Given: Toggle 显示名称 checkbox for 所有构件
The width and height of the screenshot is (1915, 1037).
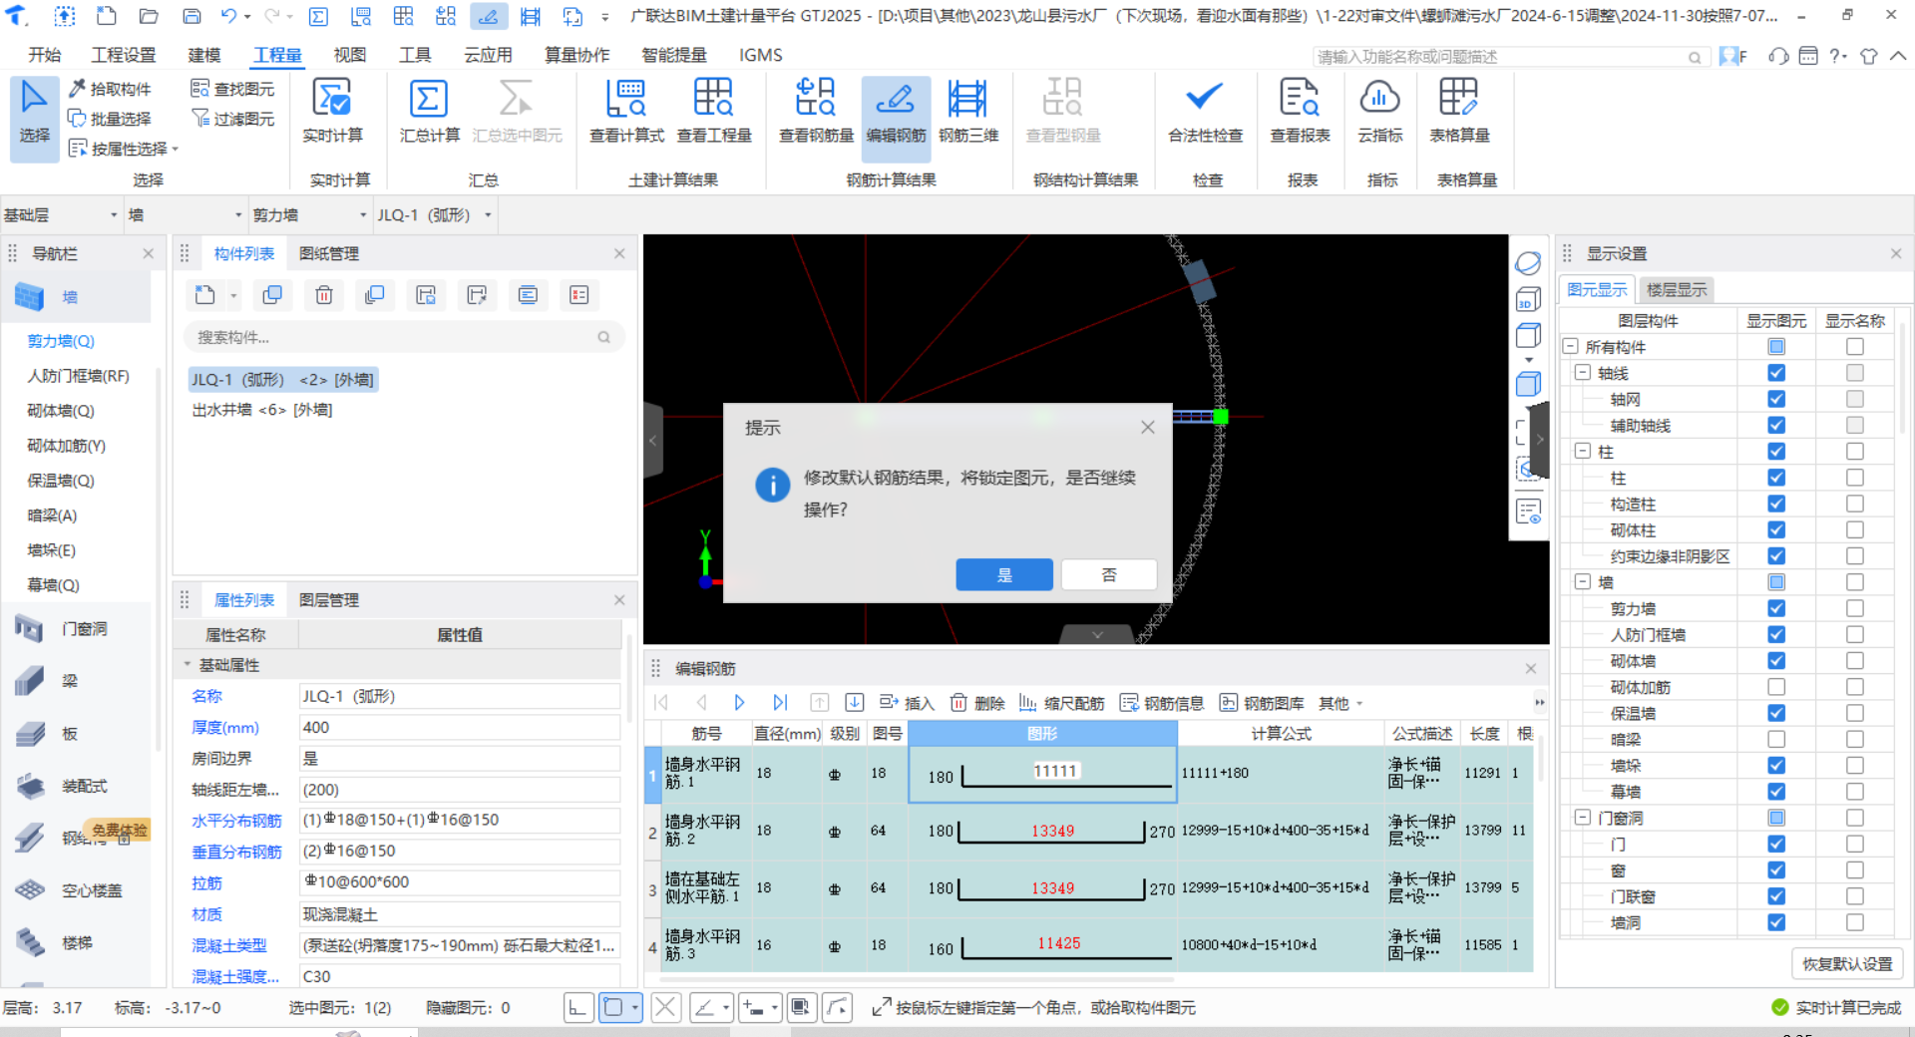Looking at the screenshot, I should click(x=1855, y=347).
